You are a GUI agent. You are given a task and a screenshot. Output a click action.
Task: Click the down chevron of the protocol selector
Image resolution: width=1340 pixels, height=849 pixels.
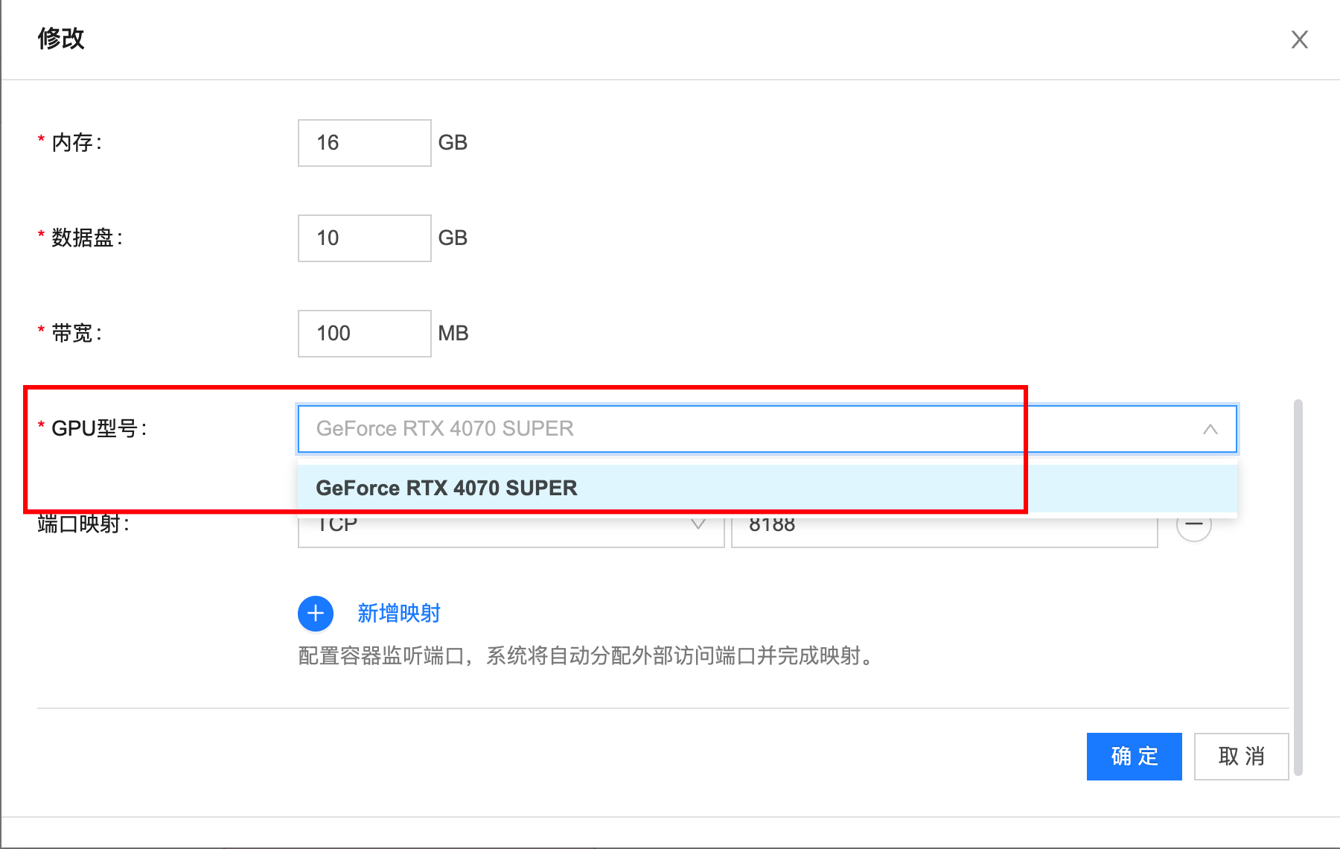coord(698,527)
